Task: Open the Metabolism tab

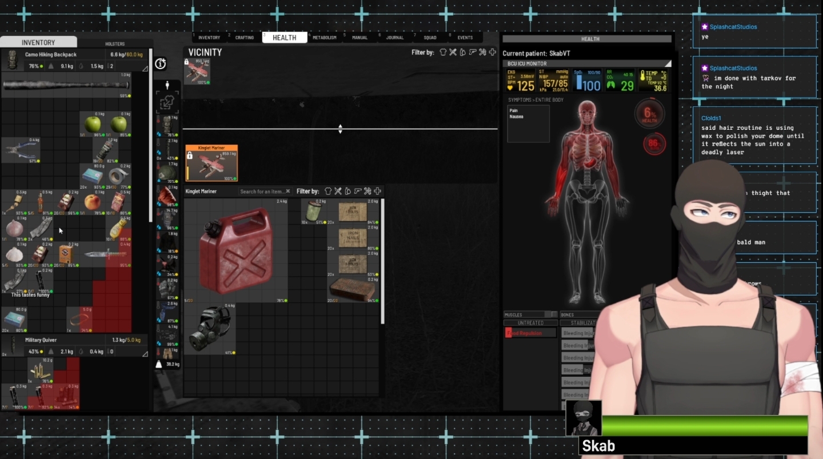Action: 324,38
